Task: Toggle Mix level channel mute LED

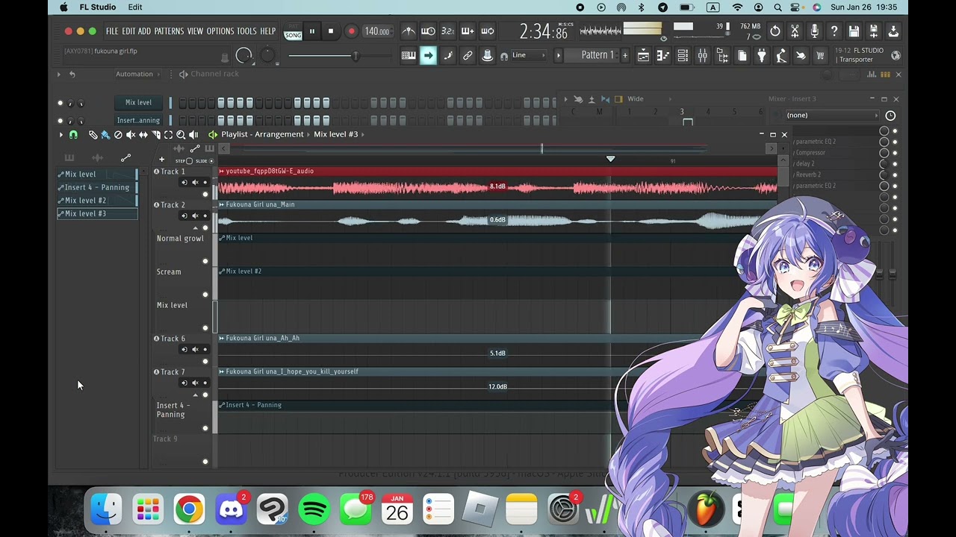Action: click(60, 103)
